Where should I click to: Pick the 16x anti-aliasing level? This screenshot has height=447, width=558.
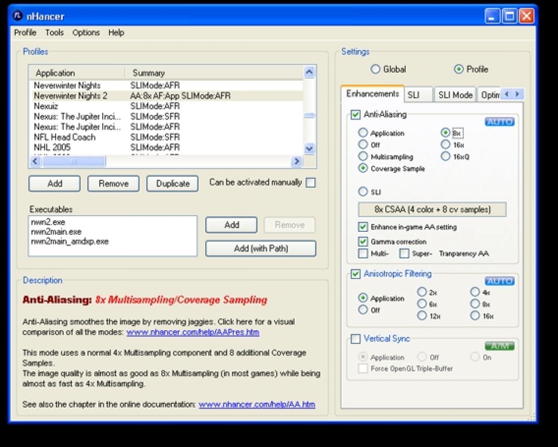coord(445,144)
